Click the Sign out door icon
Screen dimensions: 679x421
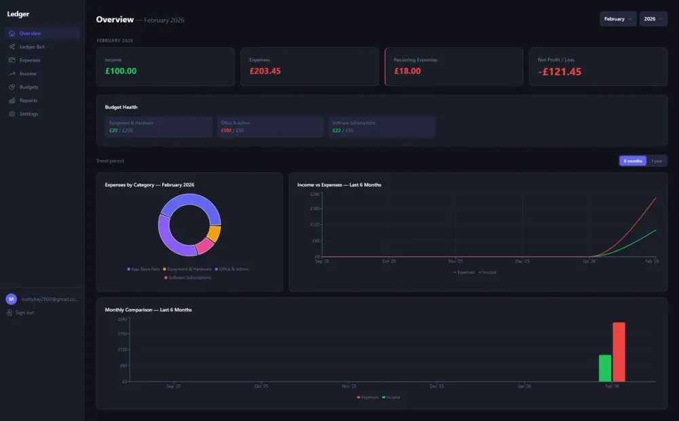point(9,313)
